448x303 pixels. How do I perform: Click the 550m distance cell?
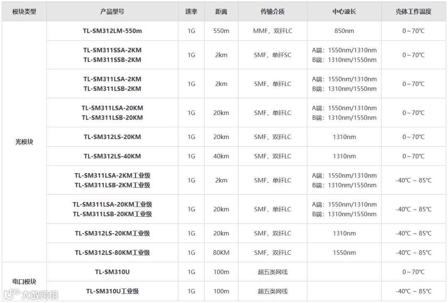click(x=221, y=31)
